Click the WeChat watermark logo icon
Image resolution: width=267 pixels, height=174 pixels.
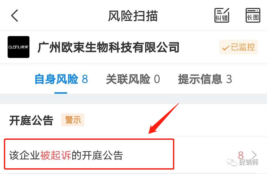232,162
